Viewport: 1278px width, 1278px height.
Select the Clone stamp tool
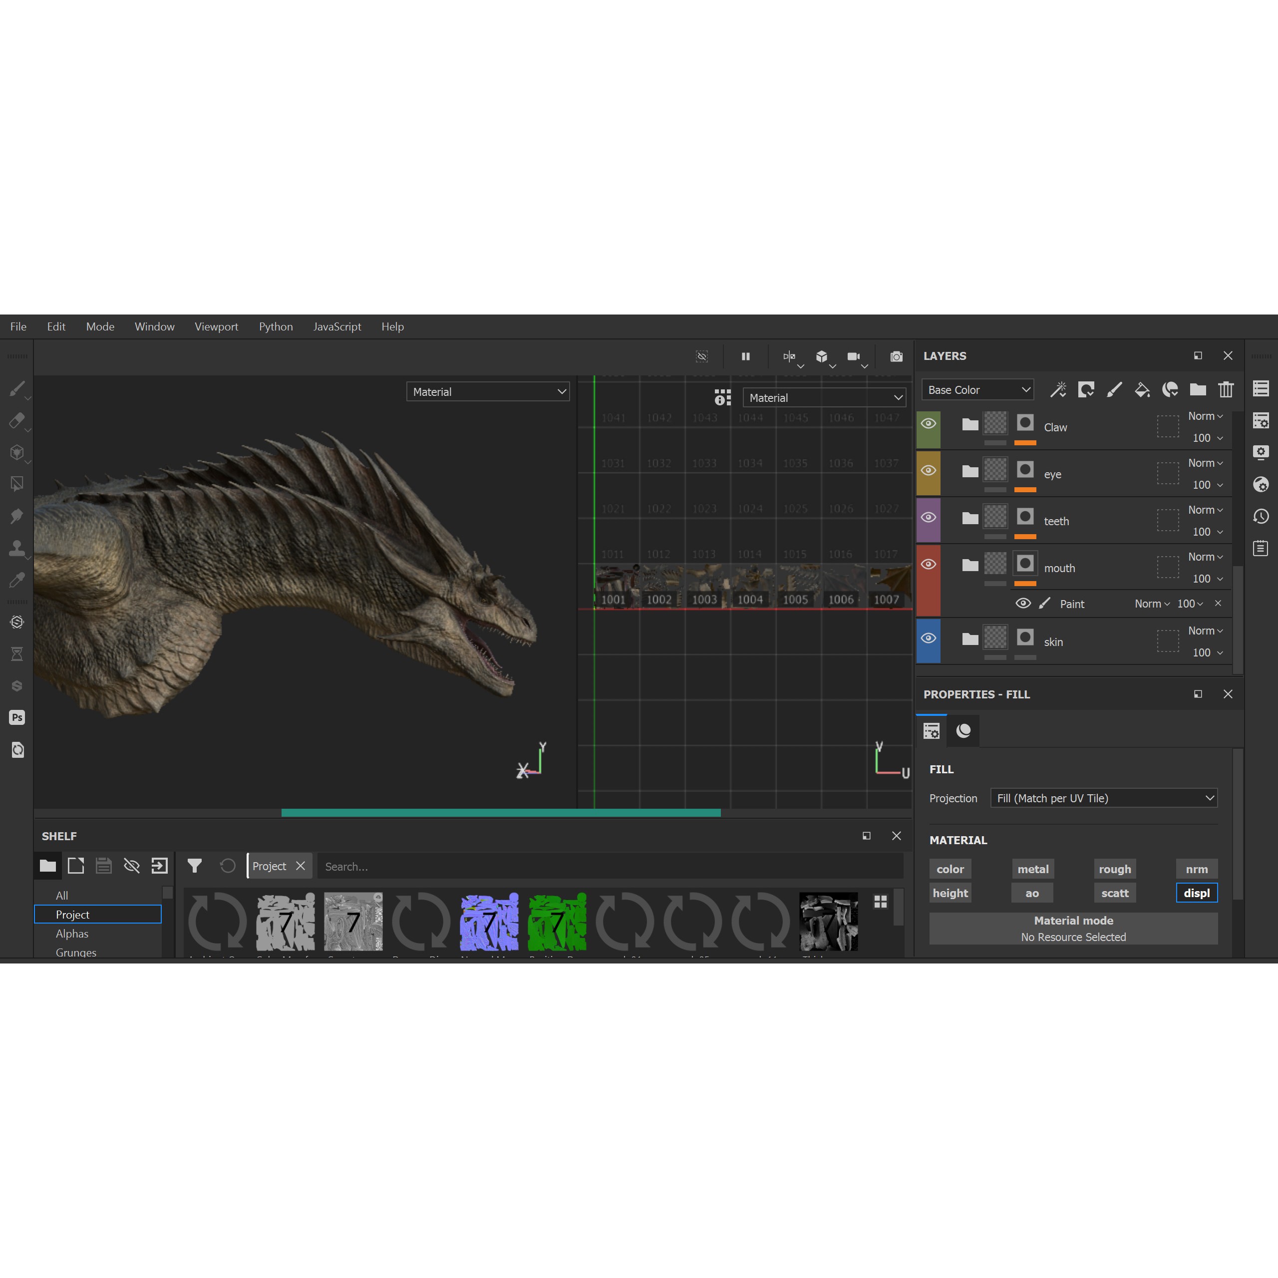tap(17, 548)
